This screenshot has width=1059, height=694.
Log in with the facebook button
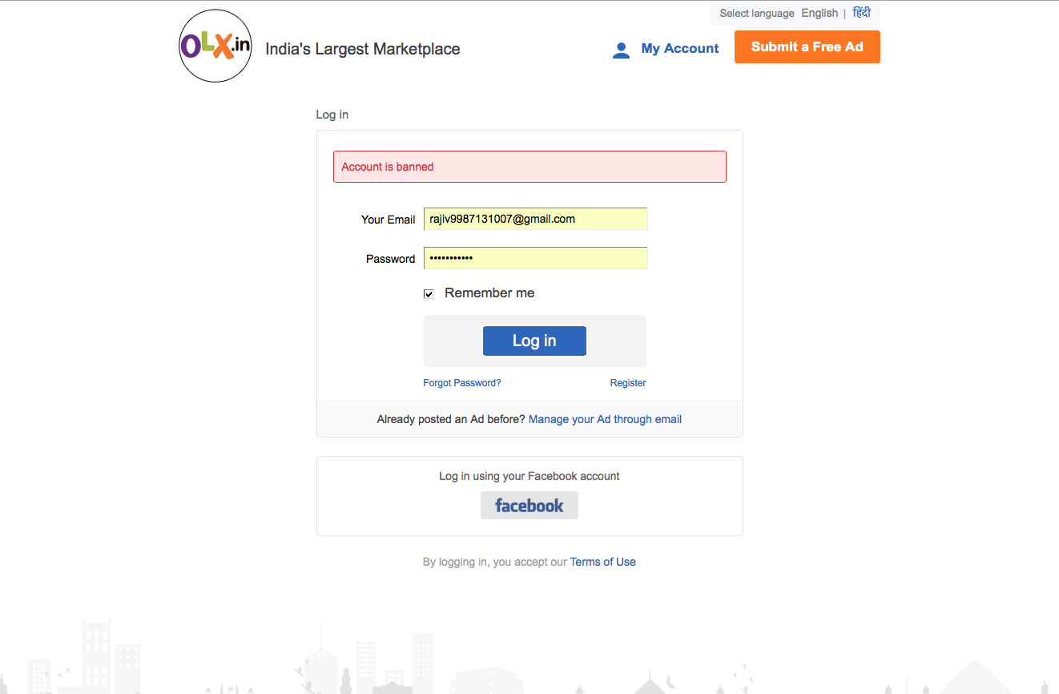(529, 506)
